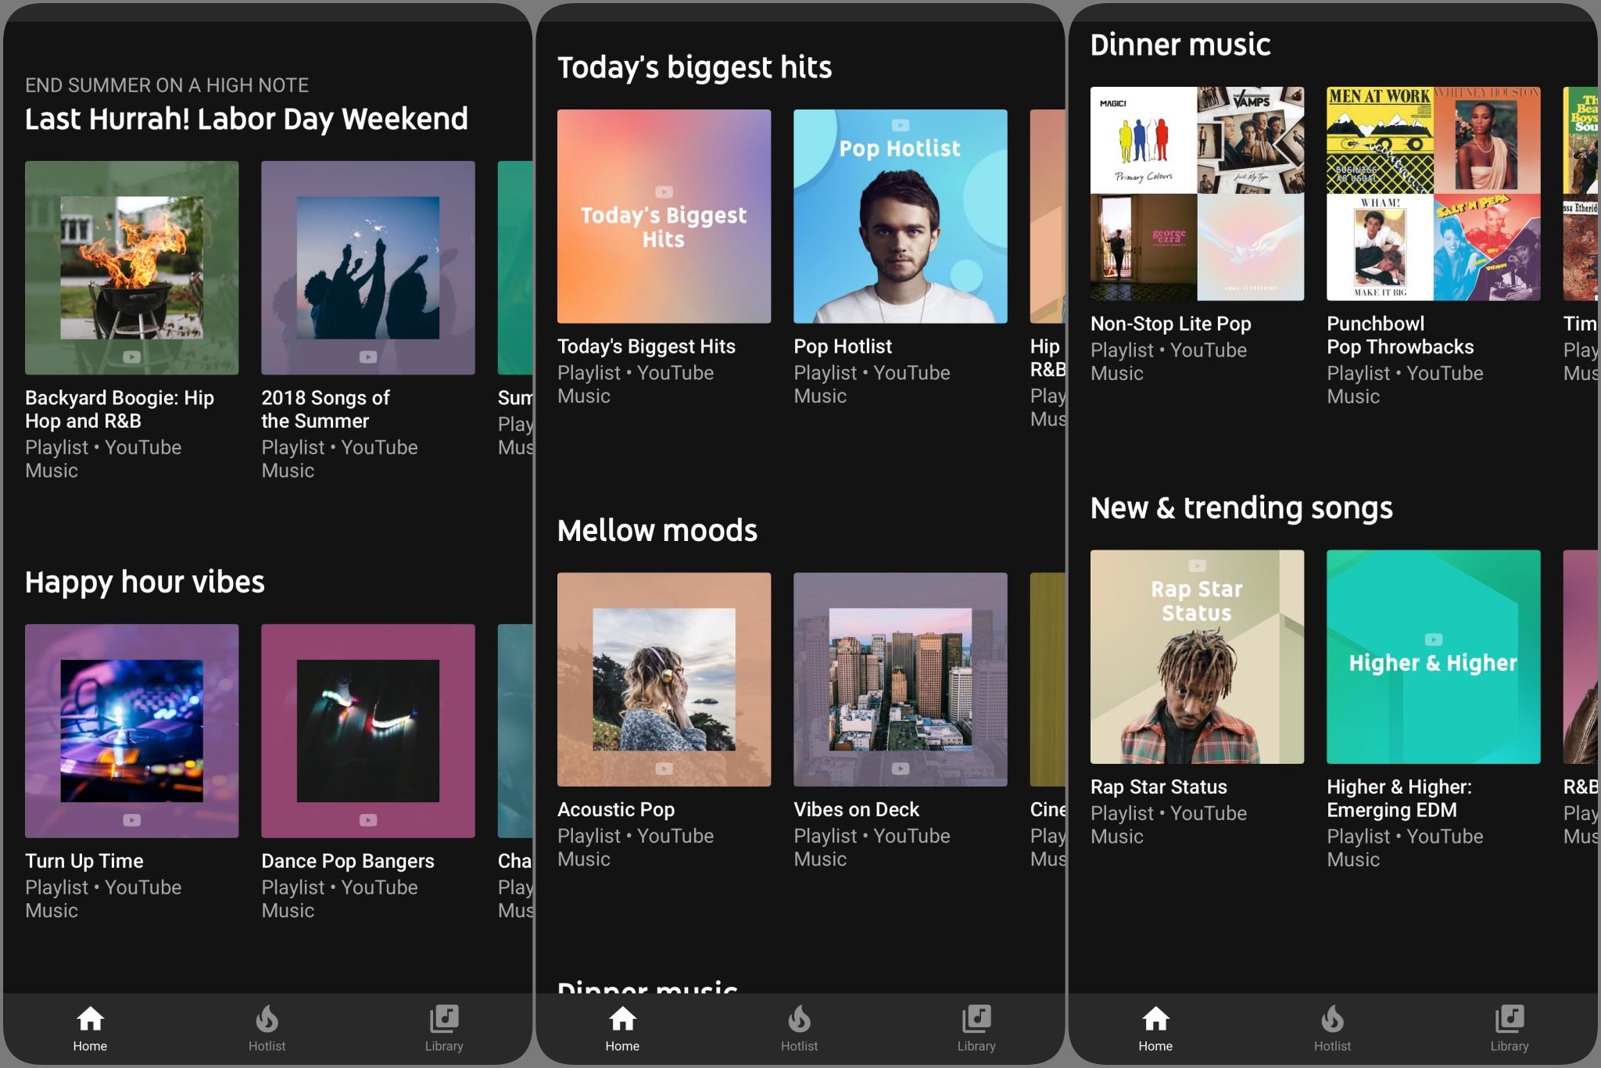Screen dimensions: 1601x1068
Task: Select 'Punchbowl Pop Throwbacks' title text
Action: 1400,335
